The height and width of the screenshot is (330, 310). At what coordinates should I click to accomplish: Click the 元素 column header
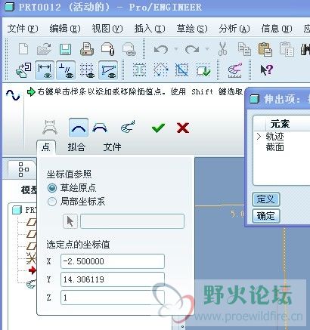pos(280,124)
